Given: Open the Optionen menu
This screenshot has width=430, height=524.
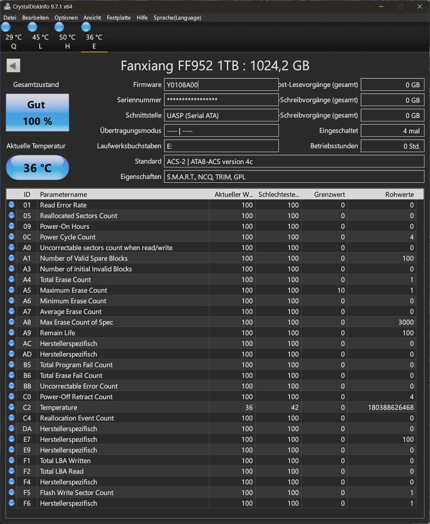Looking at the screenshot, I should [66, 17].
